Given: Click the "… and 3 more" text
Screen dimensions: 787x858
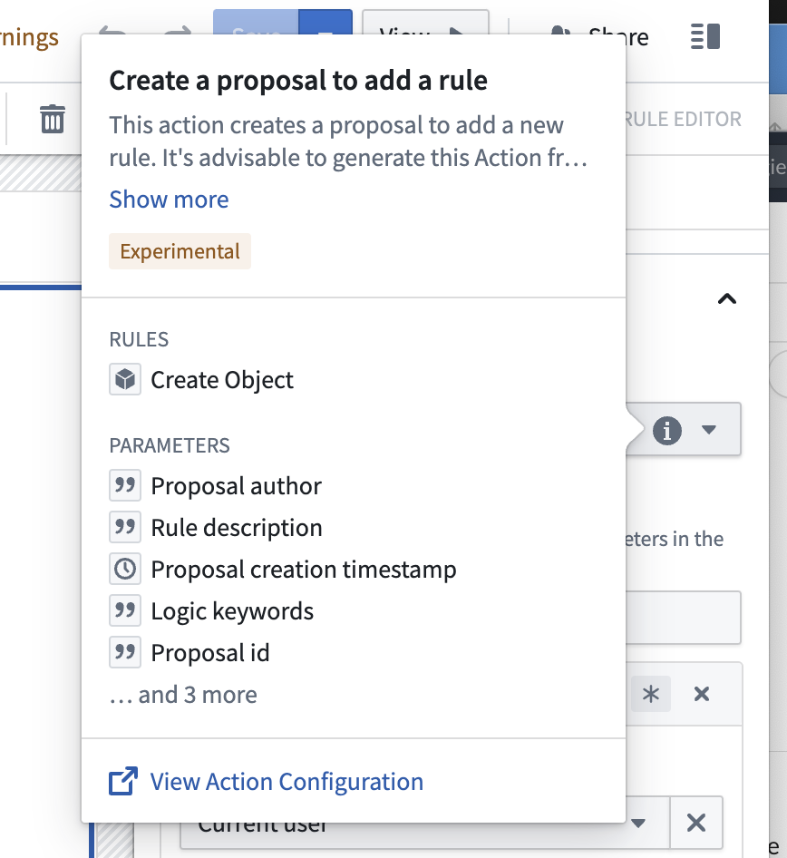Looking at the screenshot, I should [183, 695].
